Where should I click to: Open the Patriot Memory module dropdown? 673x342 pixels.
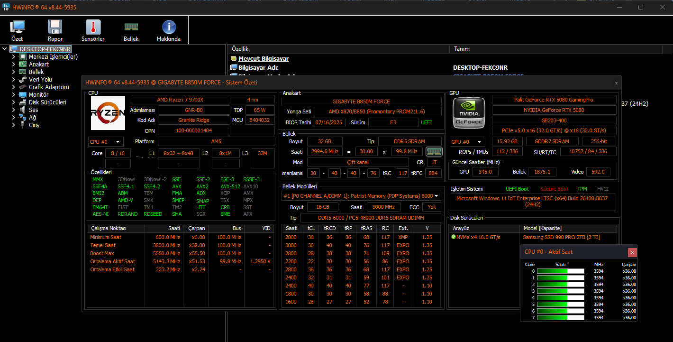pyautogui.click(x=362, y=196)
